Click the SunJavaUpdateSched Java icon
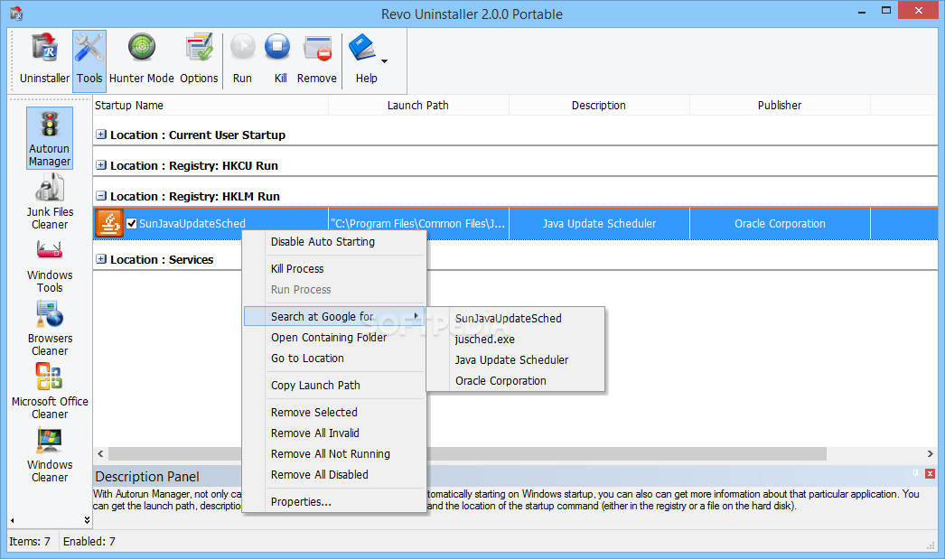 pyautogui.click(x=109, y=223)
